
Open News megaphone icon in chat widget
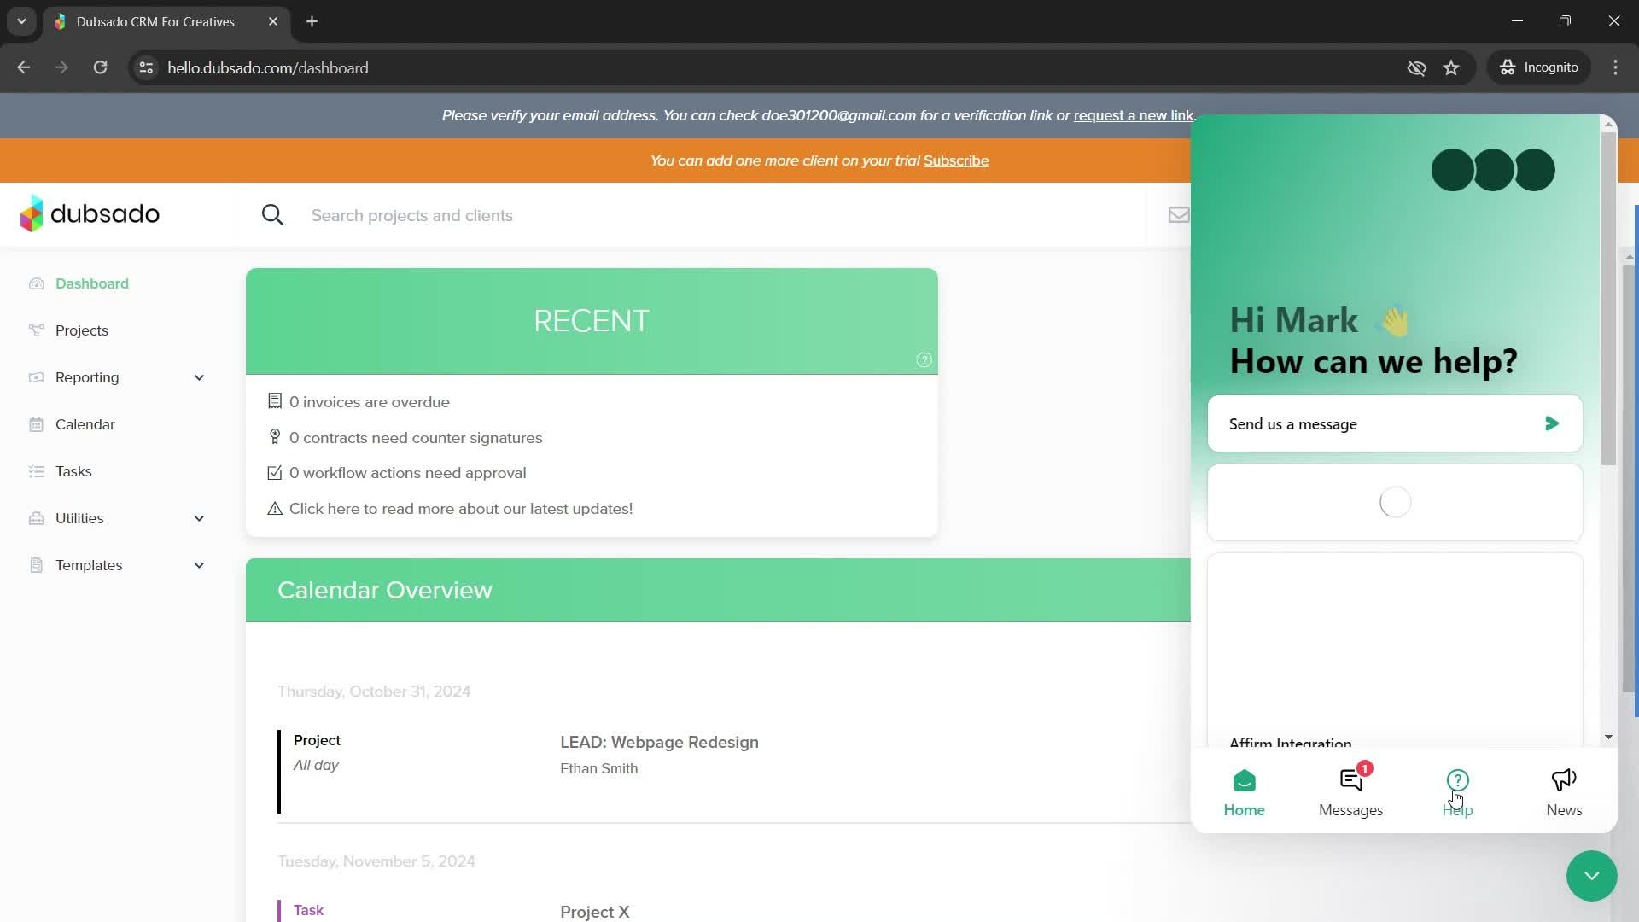tap(1564, 779)
